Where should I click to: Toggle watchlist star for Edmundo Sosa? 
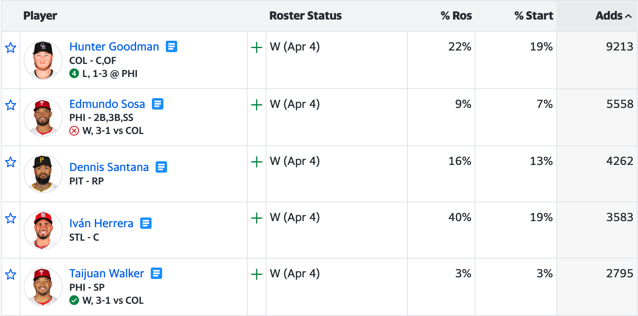coord(11,105)
